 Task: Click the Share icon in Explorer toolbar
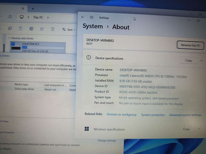pyautogui.click(x=42, y=29)
